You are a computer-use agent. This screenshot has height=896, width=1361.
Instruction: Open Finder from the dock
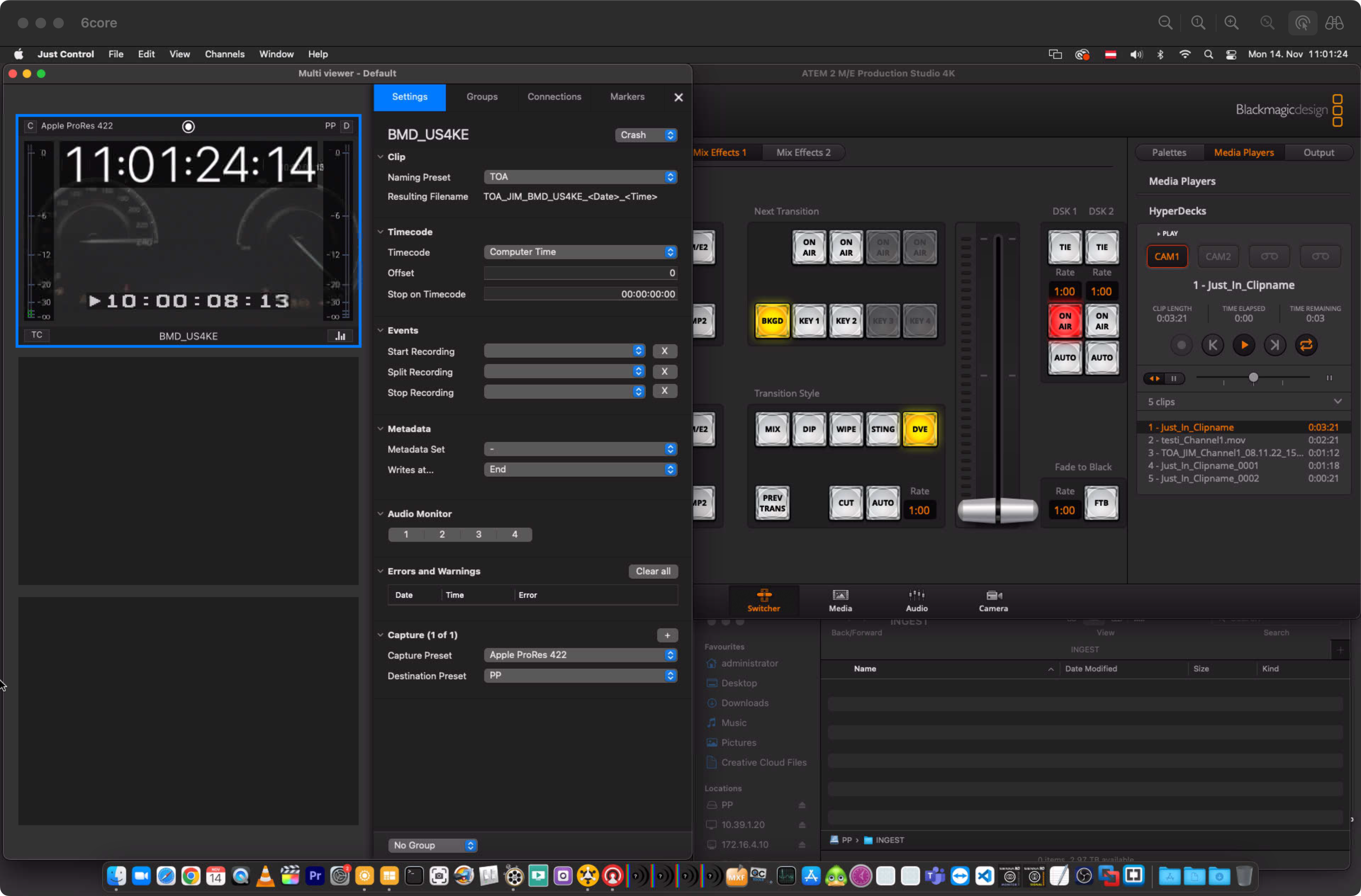116,876
